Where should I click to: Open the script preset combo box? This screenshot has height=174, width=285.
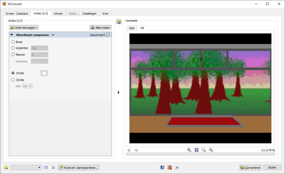(26, 167)
